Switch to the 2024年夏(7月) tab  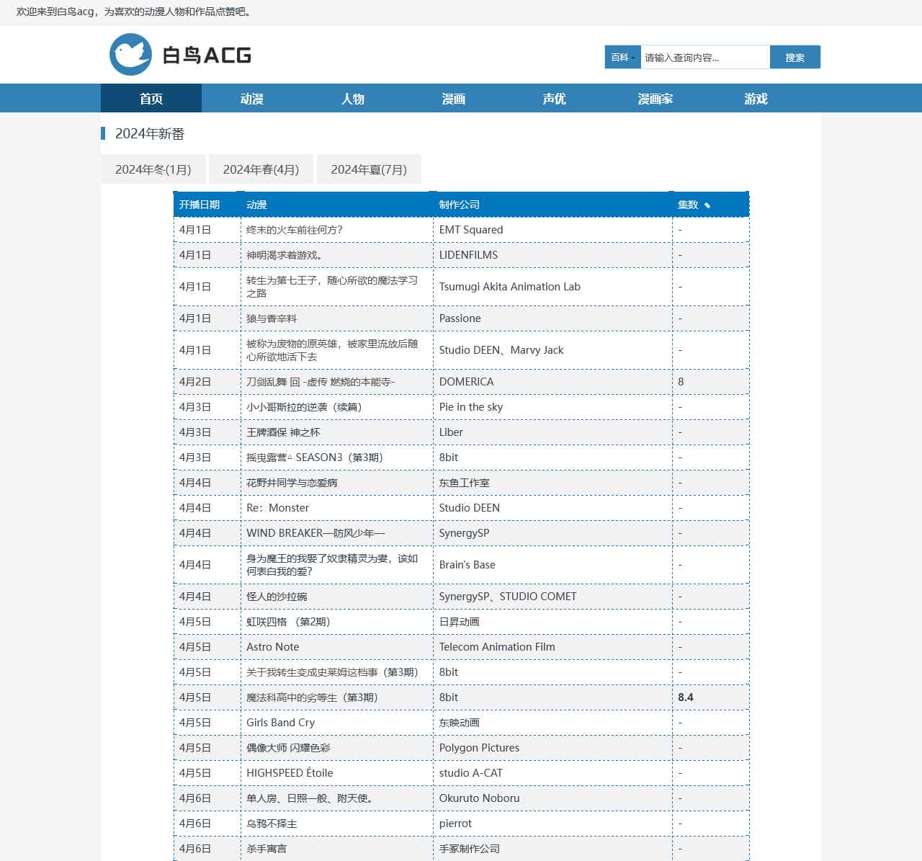[369, 169]
